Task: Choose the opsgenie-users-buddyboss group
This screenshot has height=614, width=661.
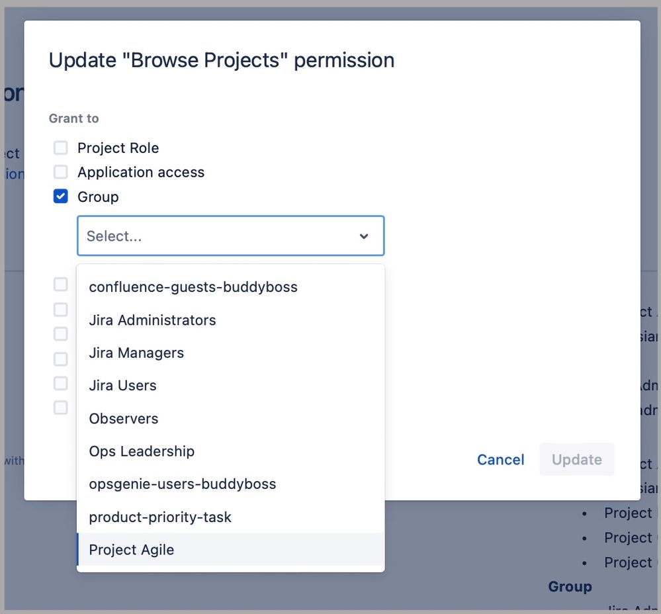Action: pos(182,484)
